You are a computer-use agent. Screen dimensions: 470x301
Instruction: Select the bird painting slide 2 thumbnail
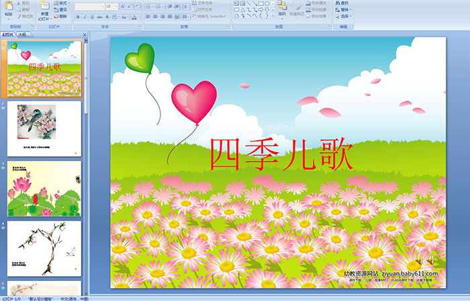click(x=44, y=128)
